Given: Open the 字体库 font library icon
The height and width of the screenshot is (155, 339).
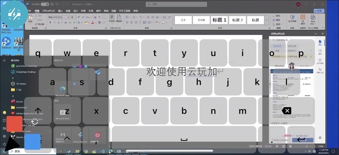Looking at the screenshot, I should [112, 19].
